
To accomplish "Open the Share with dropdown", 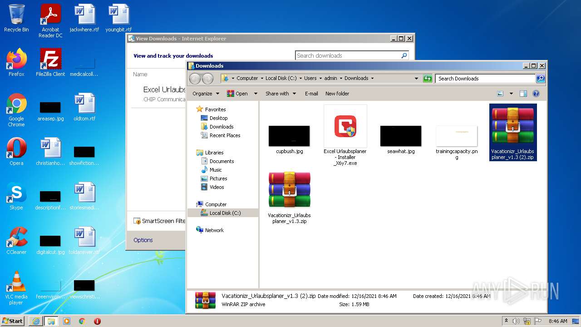I will pos(281,94).
